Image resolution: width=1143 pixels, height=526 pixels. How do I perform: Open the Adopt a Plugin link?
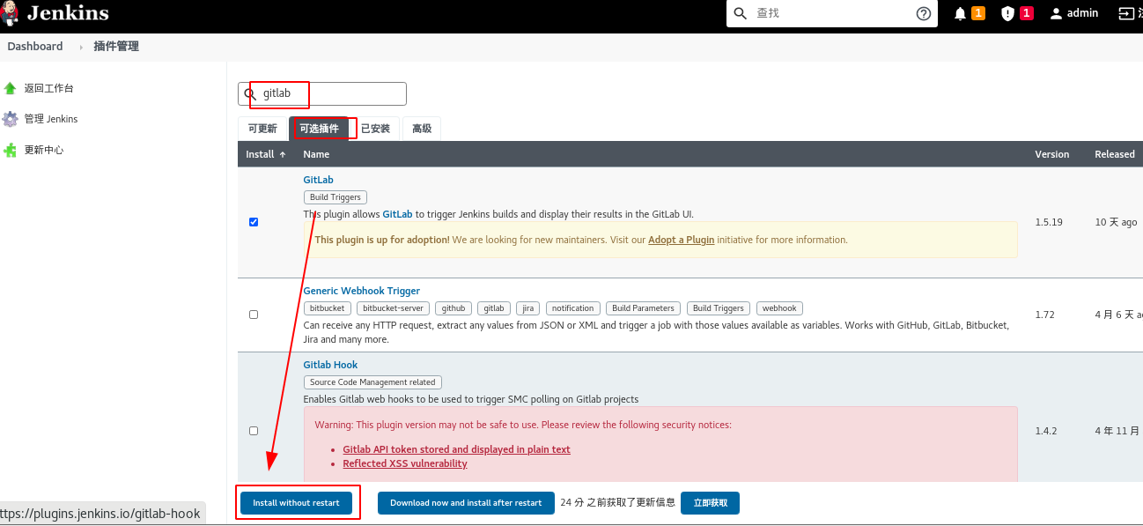coord(681,240)
